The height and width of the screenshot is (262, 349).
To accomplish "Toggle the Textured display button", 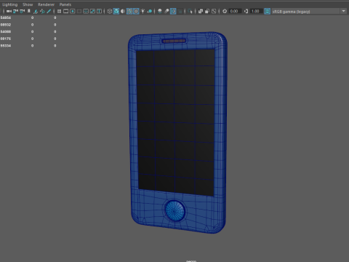I will point(136,11).
